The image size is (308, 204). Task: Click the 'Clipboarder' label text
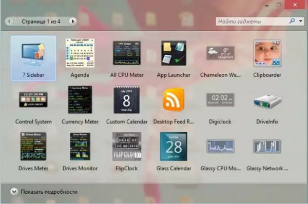267,75
